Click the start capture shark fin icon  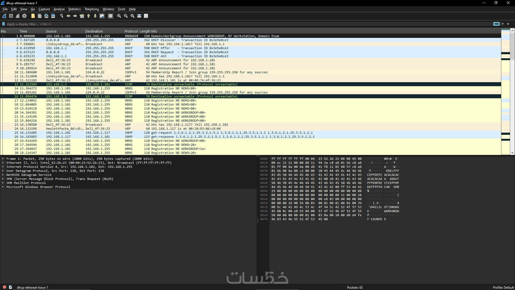(5, 16)
